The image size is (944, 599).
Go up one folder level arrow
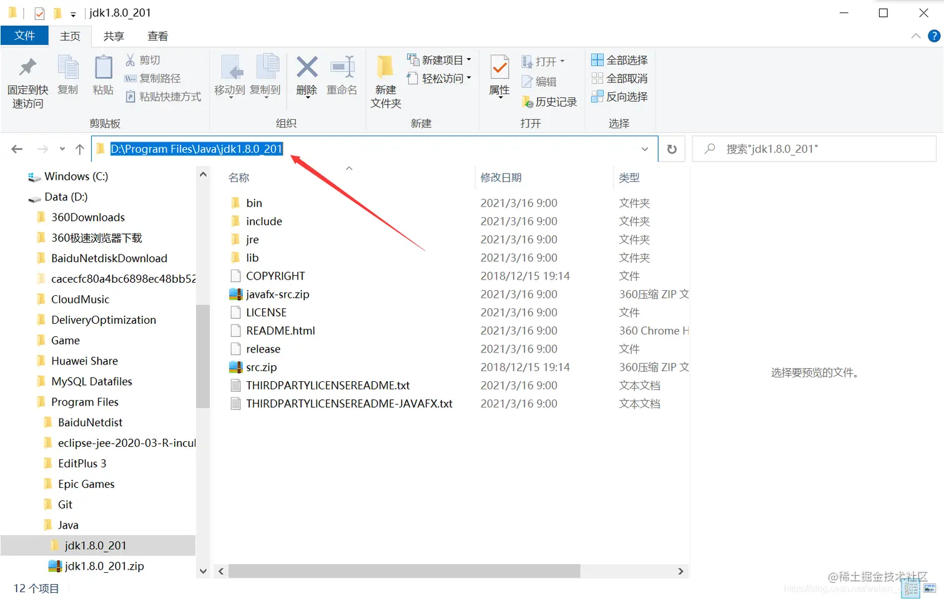click(x=80, y=149)
